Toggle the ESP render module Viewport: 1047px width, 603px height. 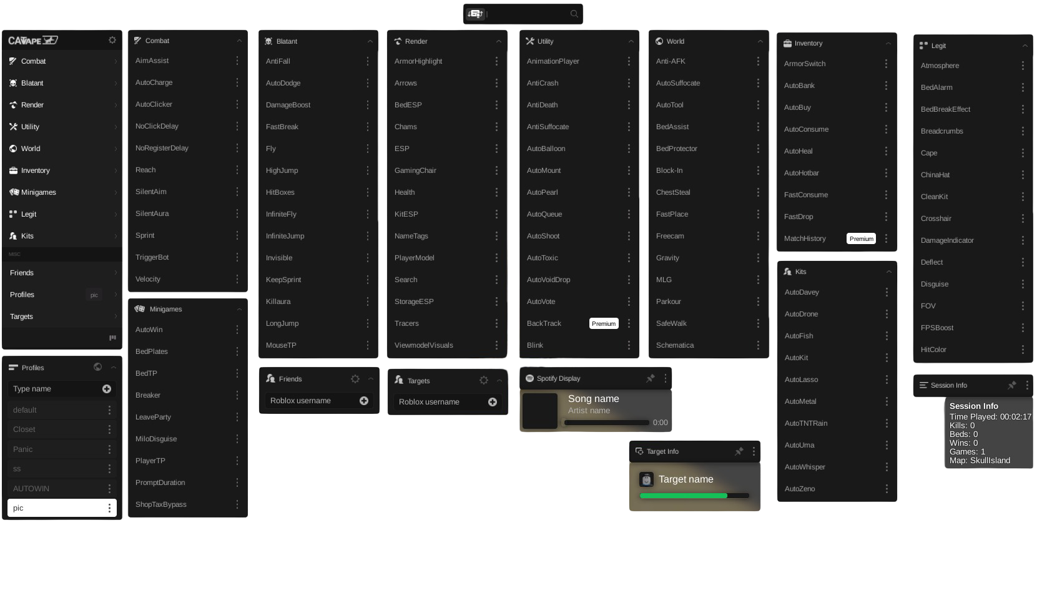(x=402, y=149)
